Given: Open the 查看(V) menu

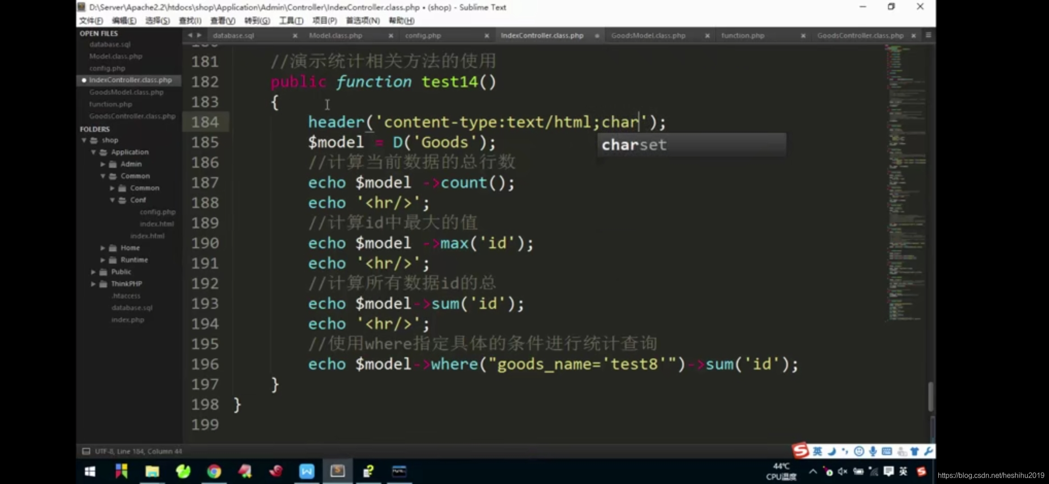Looking at the screenshot, I should (x=223, y=21).
